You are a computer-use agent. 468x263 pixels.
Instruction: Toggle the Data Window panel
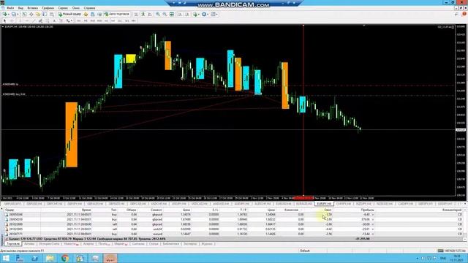(x=31, y=14)
